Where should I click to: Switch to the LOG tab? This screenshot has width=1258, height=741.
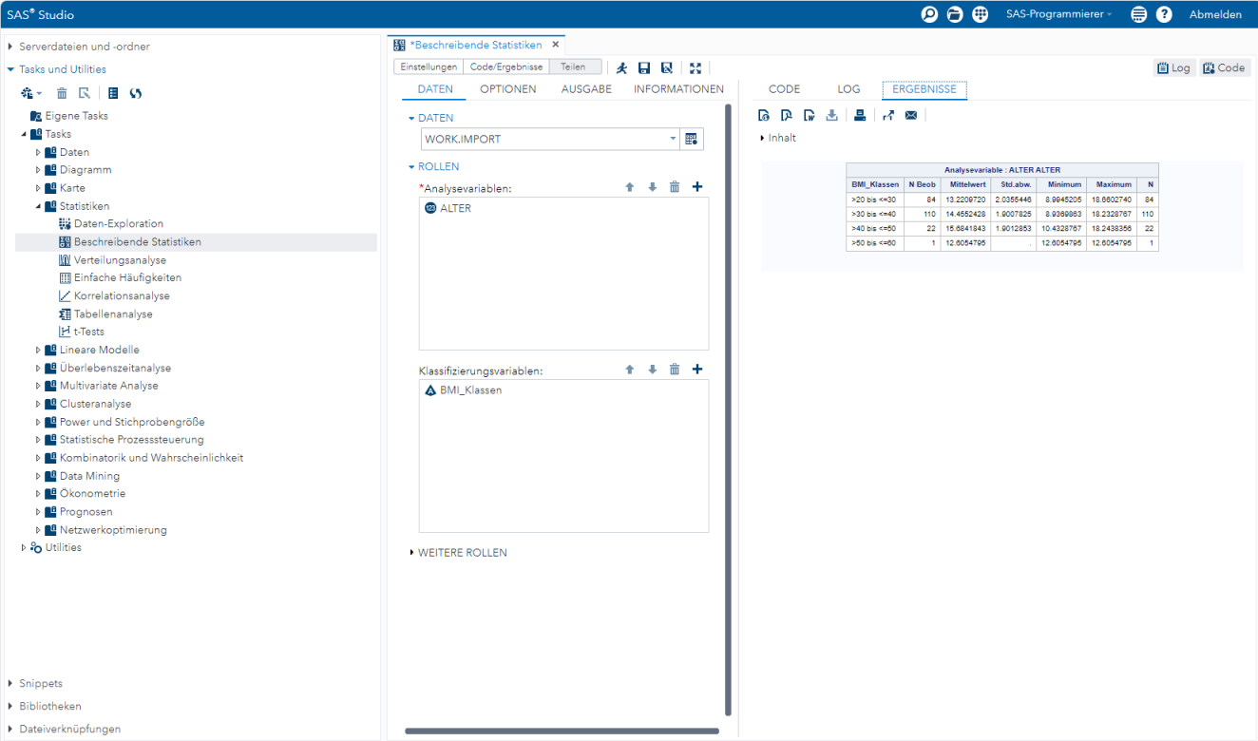pos(848,89)
